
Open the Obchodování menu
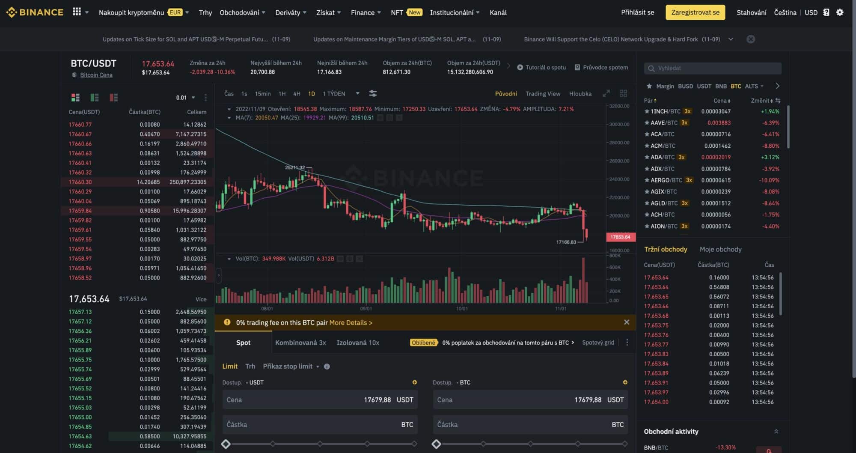(x=242, y=12)
